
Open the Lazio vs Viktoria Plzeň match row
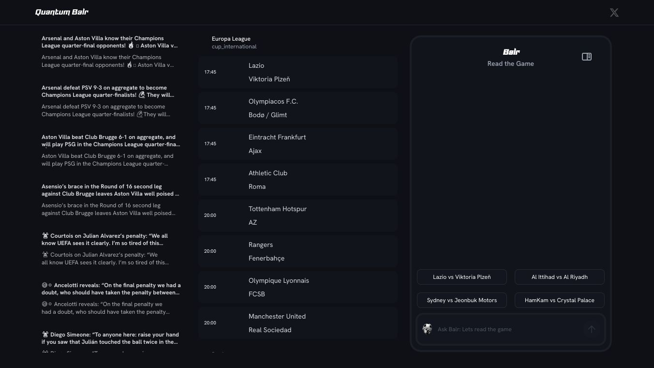point(297,72)
